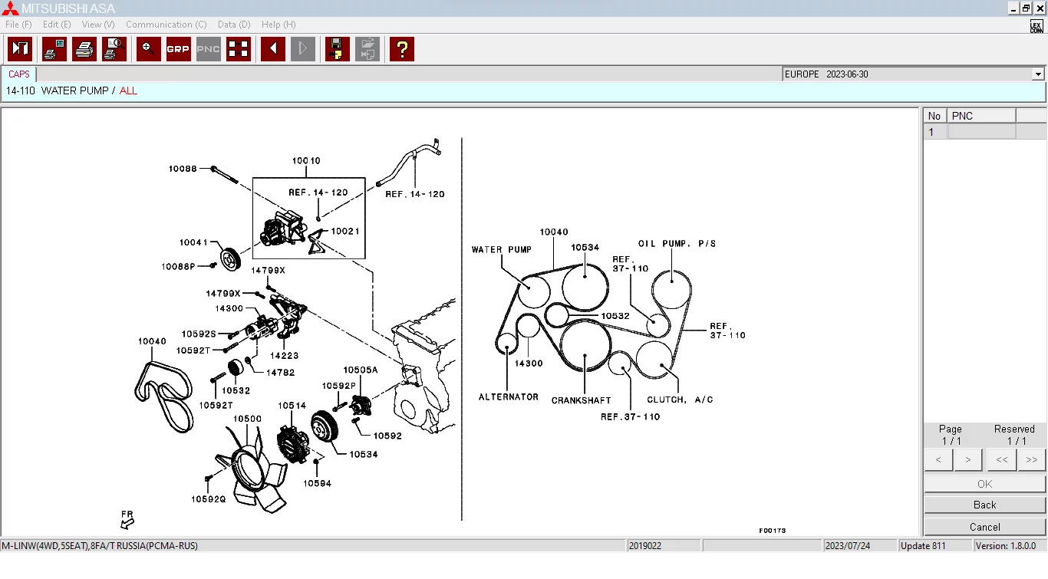Click the printer icon to print the diagram
This screenshot has width=1048, height=579.
point(84,48)
